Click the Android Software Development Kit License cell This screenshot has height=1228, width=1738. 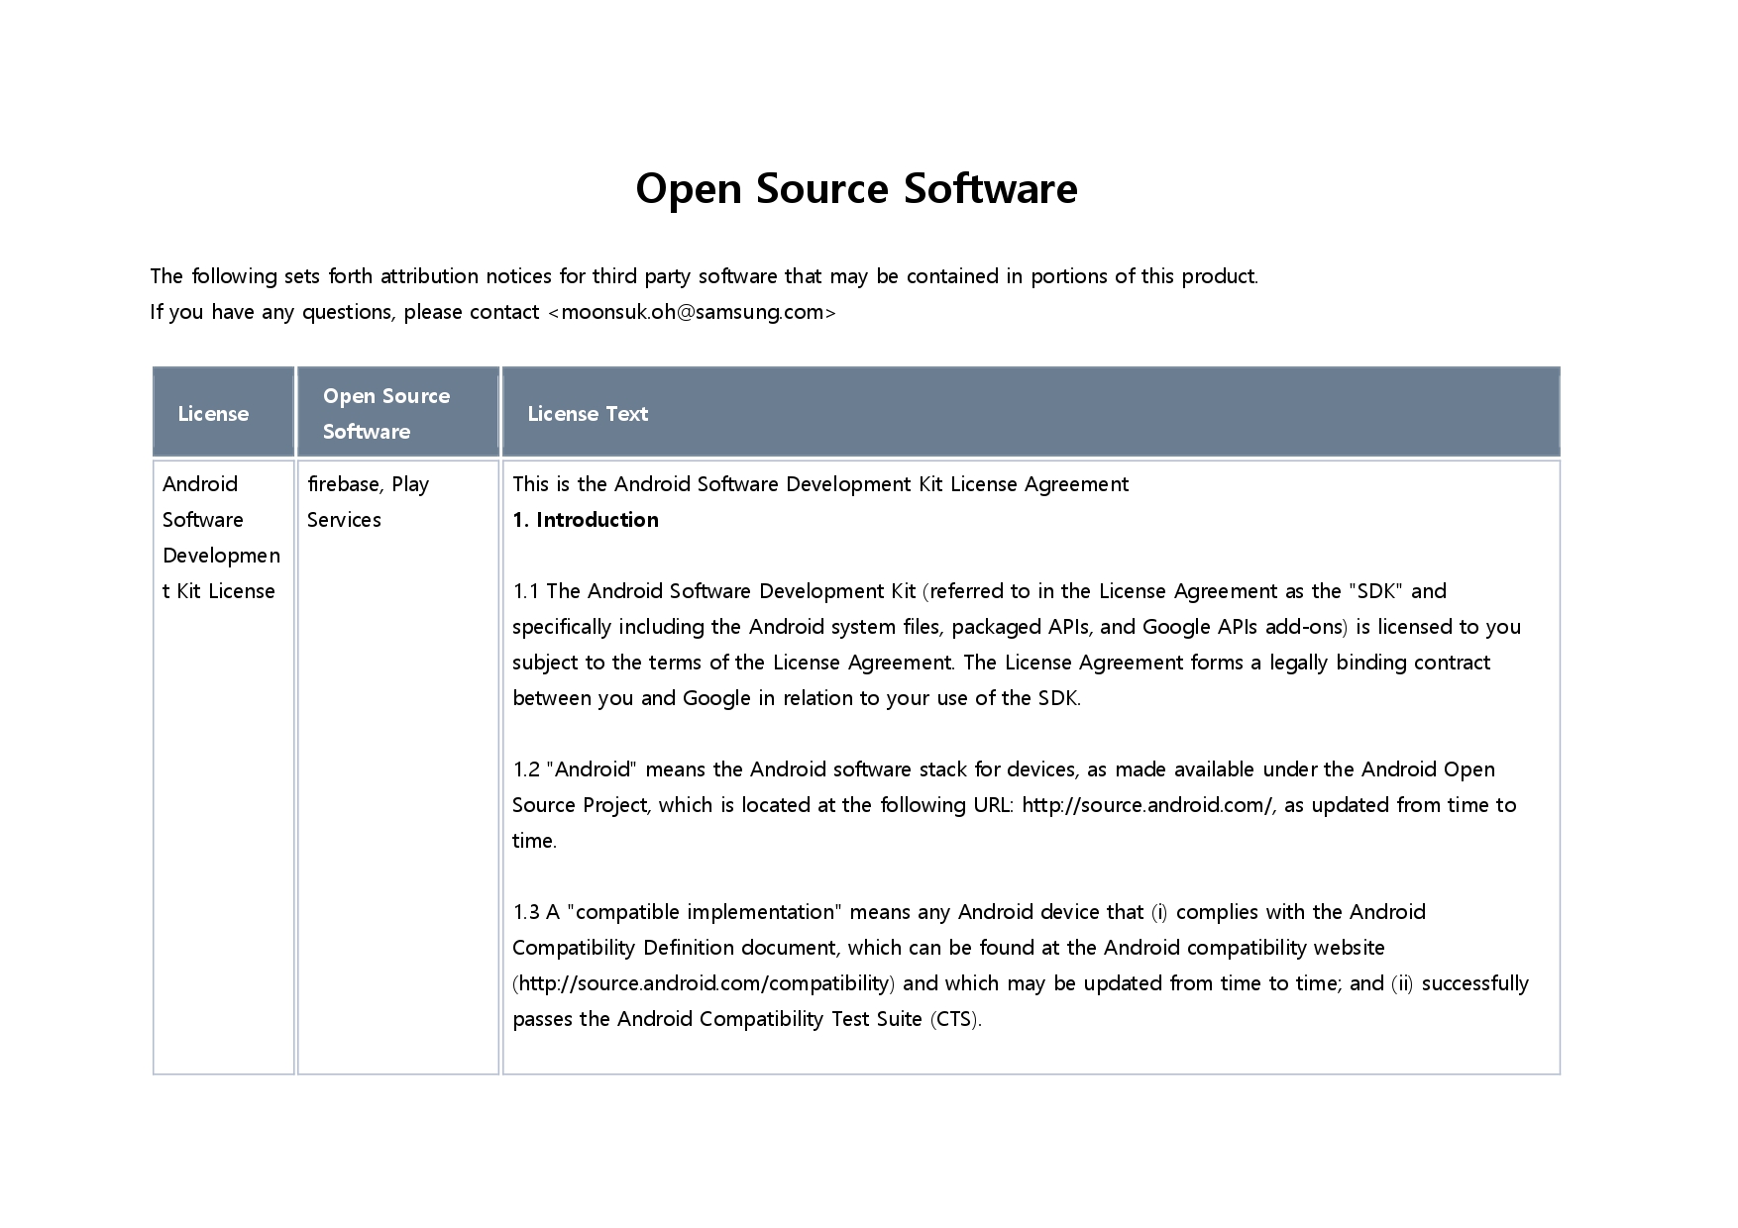coord(220,538)
